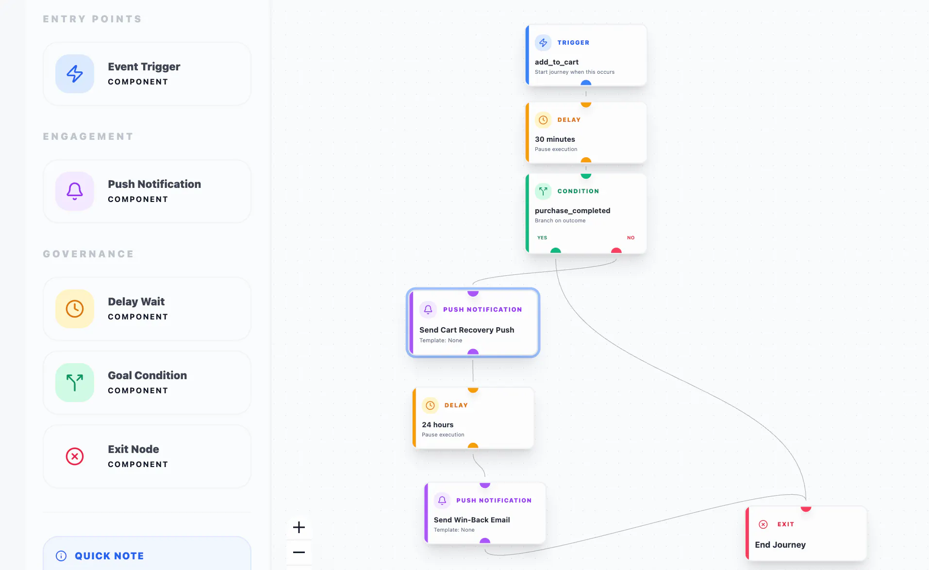Viewport: 929px width, 570px height.
Task: Click 'Template: None' under Send Win-Back Email
Action: tap(454, 530)
